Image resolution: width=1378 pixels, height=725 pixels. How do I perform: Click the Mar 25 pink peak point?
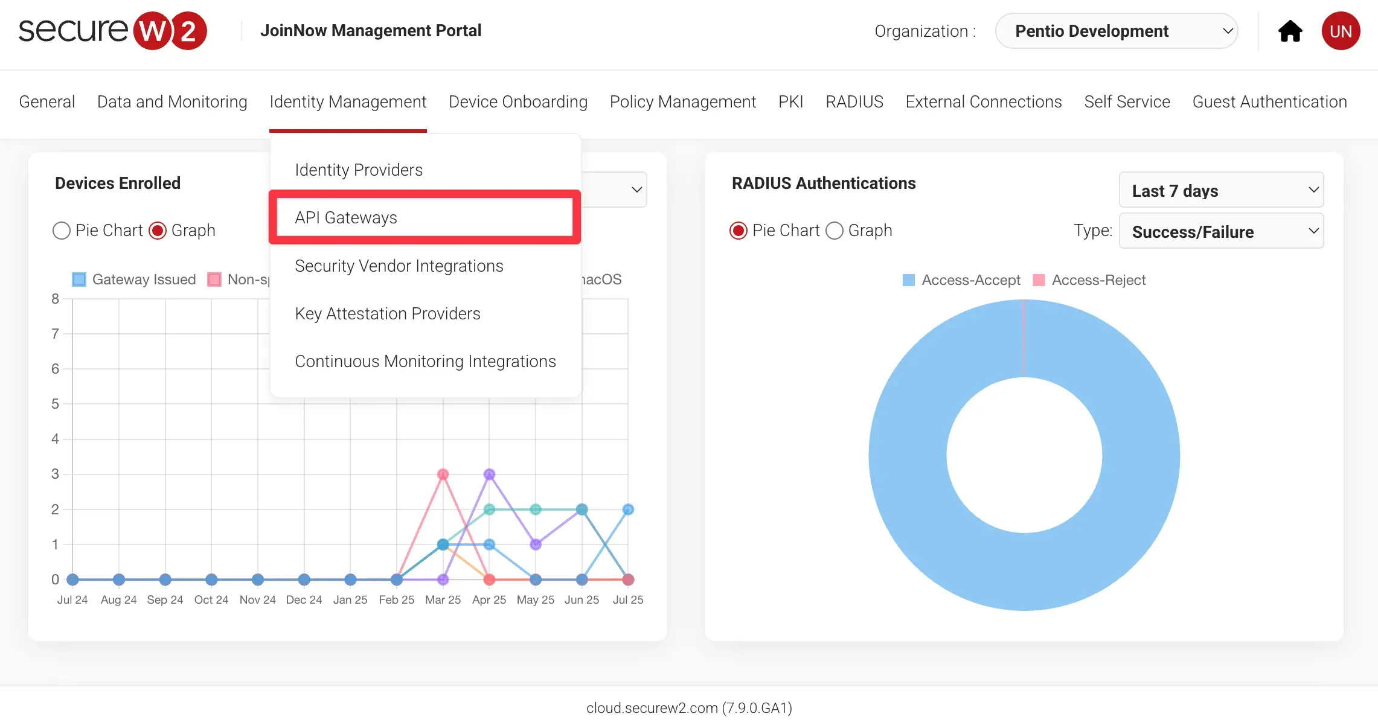tap(443, 474)
